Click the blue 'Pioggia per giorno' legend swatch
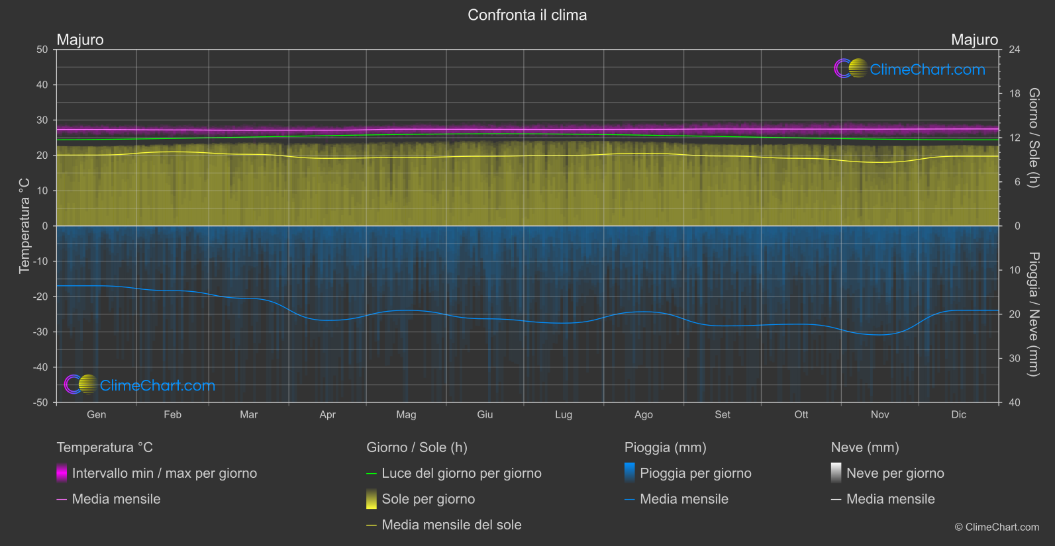This screenshot has height=546, width=1055. 630,473
